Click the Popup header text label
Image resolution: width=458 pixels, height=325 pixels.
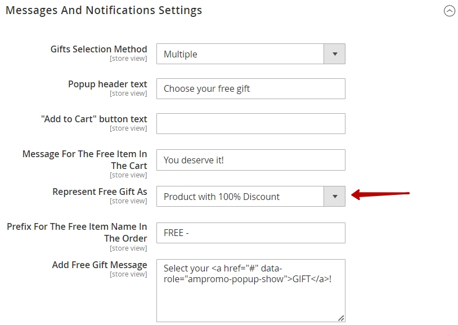tap(107, 84)
